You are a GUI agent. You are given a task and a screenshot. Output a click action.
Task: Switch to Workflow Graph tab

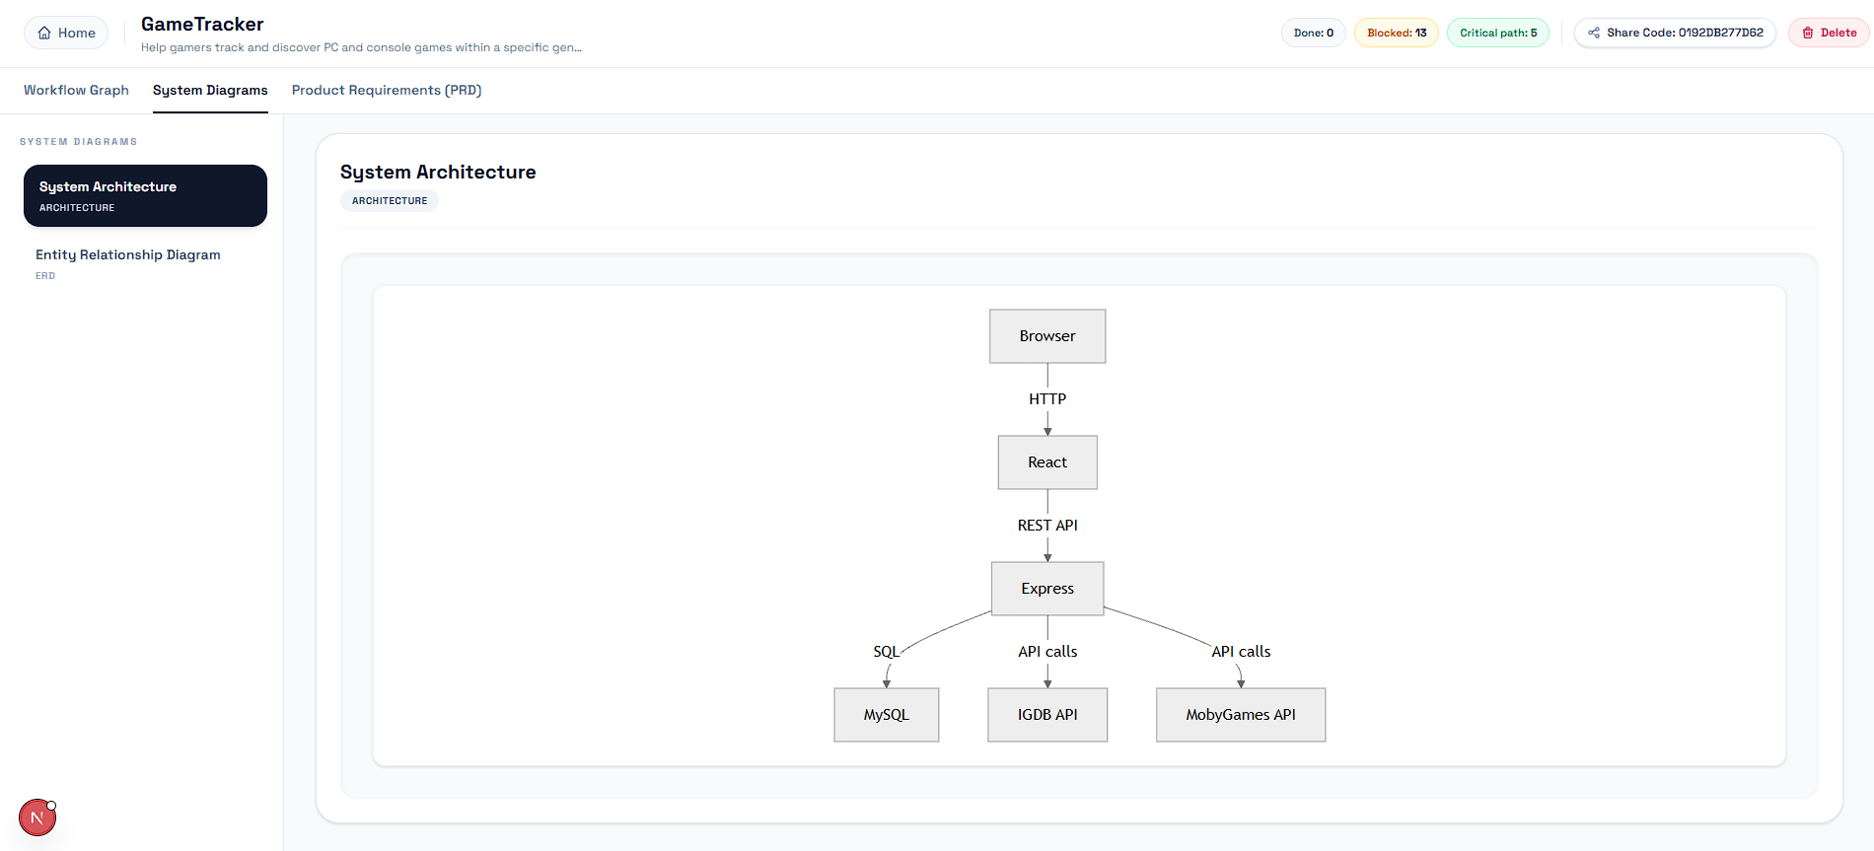click(x=76, y=90)
